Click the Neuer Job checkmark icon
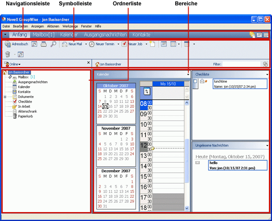Image resolution: width=272 pixels, height=221 pixels. click(x=124, y=44)
